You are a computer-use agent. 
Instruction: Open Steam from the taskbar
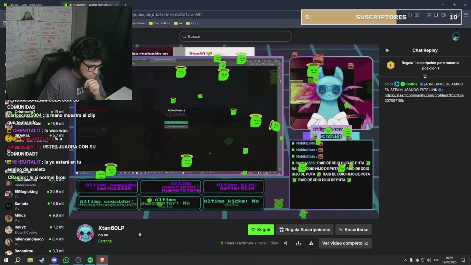(42, 260)
